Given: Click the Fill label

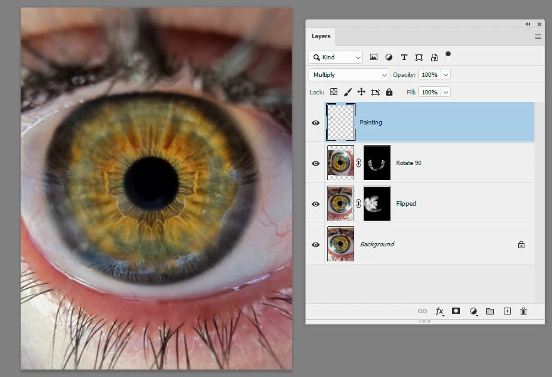Looking at the screenshot, I should pos(411,92).
